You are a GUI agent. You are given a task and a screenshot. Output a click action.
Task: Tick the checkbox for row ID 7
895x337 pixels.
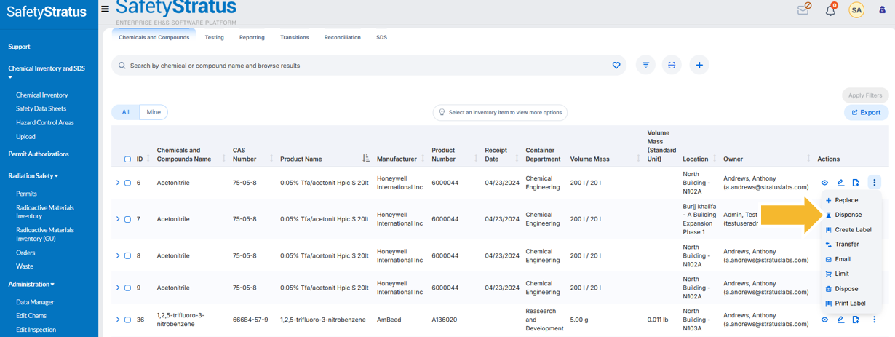coord(127,219)
